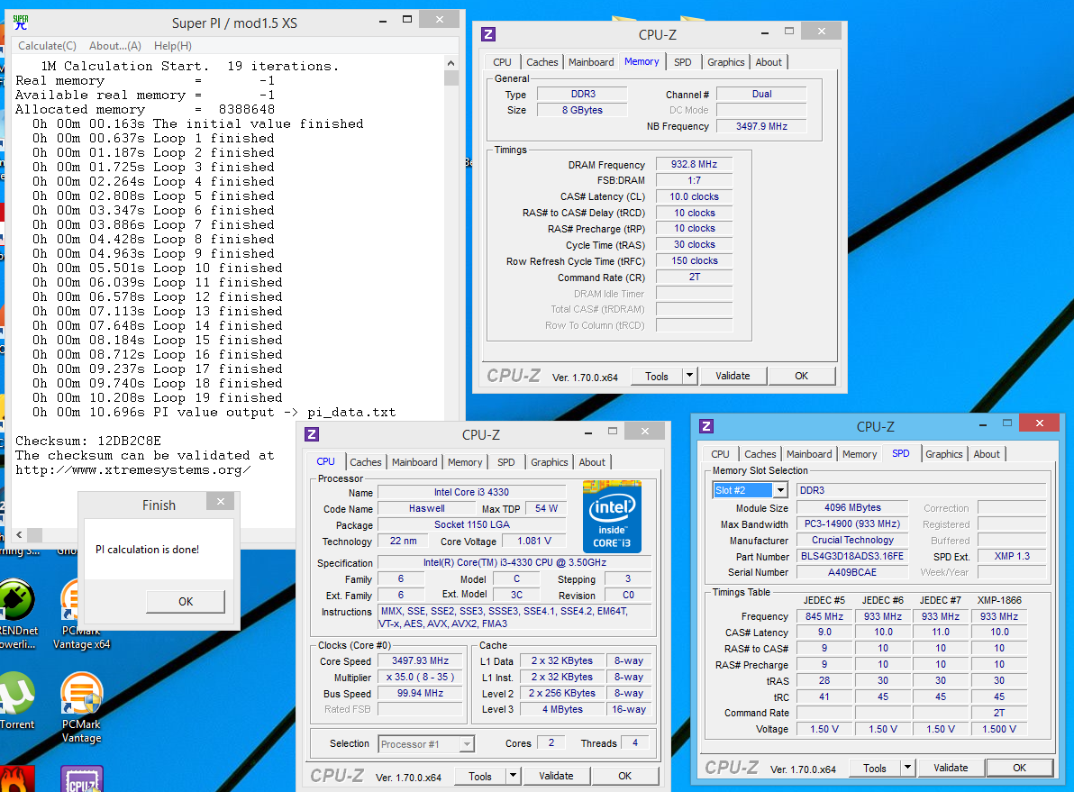Click Tools button in CPU-Z Memory window

[x=656, y=376]
